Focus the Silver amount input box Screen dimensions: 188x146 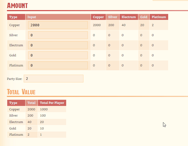(x=58, y=35)
